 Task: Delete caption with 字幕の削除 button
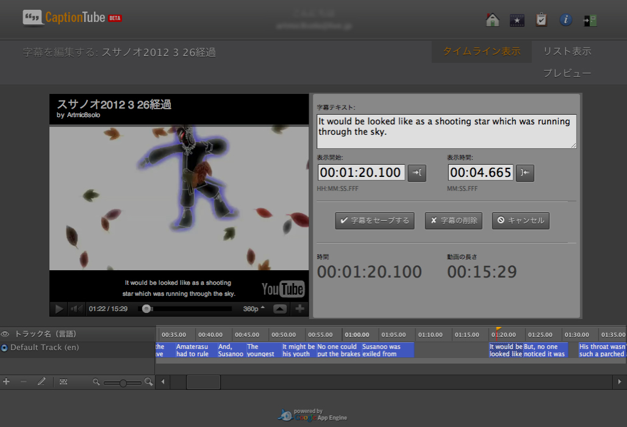point(453,221)
